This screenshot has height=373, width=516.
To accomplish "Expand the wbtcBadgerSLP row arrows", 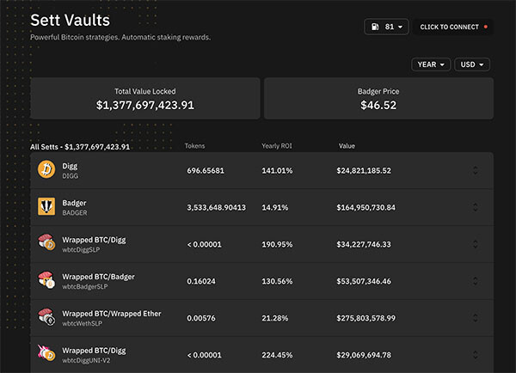I will pos(476,281).
